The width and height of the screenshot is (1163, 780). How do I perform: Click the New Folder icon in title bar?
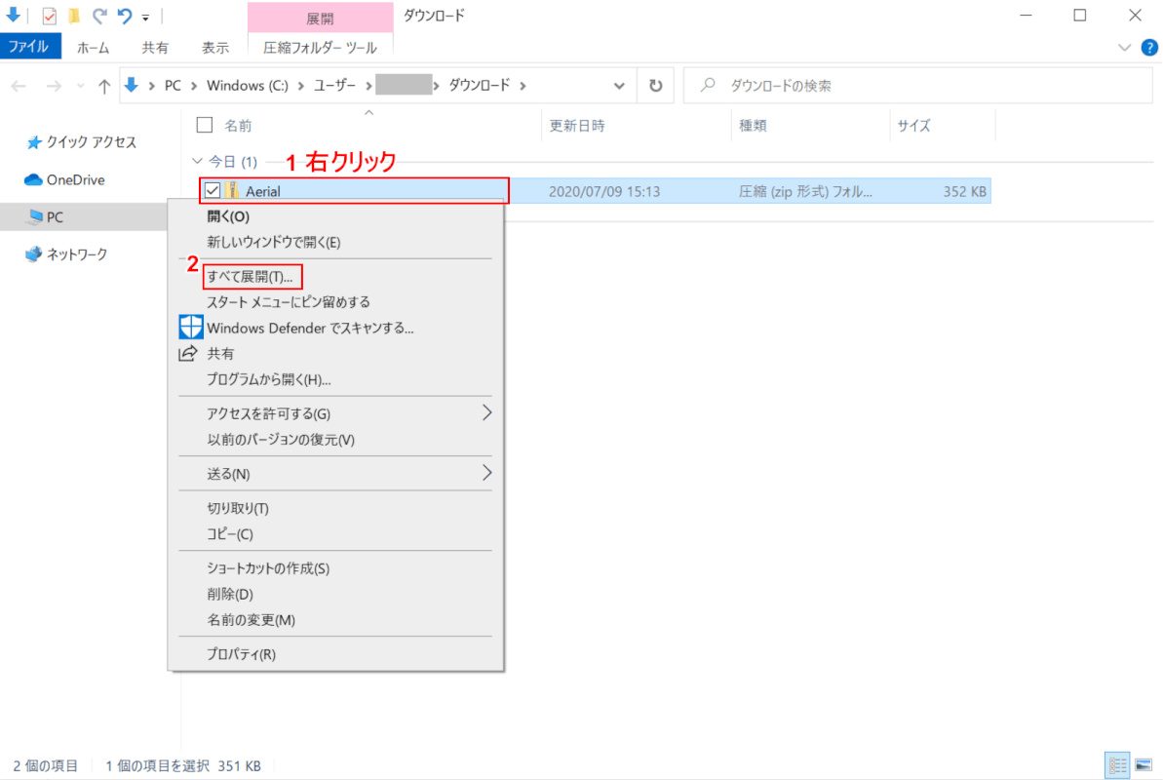(x=74, y=16)
